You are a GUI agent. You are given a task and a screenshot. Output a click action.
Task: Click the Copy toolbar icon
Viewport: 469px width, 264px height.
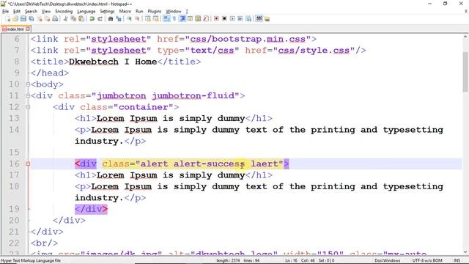[x=73, y=19]
